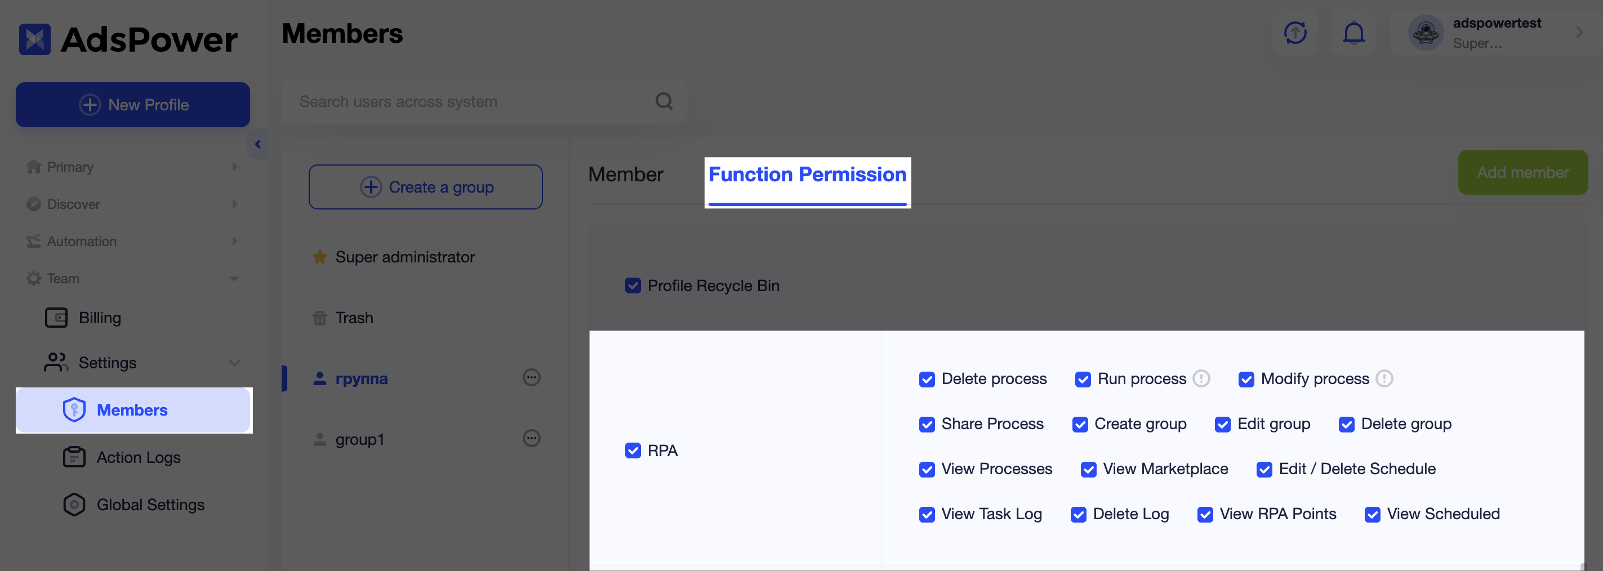Uncheck the Delete process checkbox
This screenshot has width=1603, height=571.
(927, 380)
